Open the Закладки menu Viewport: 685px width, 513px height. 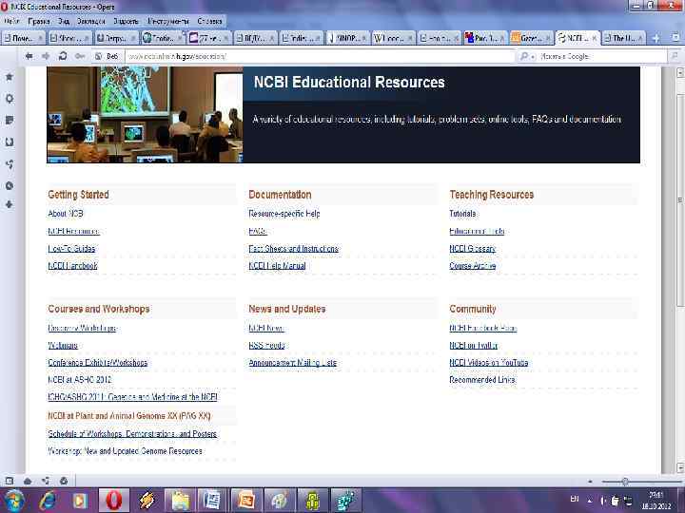pos(91,21)
